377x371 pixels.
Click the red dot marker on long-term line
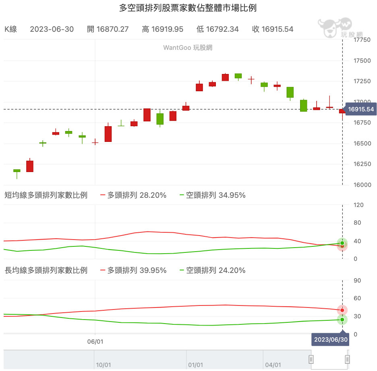pos(342,310)
